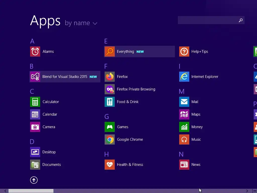Open the 'by name' sort dropdown

pos(81,23)
